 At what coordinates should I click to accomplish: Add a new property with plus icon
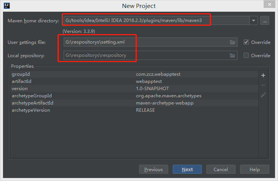coord(263,75)
